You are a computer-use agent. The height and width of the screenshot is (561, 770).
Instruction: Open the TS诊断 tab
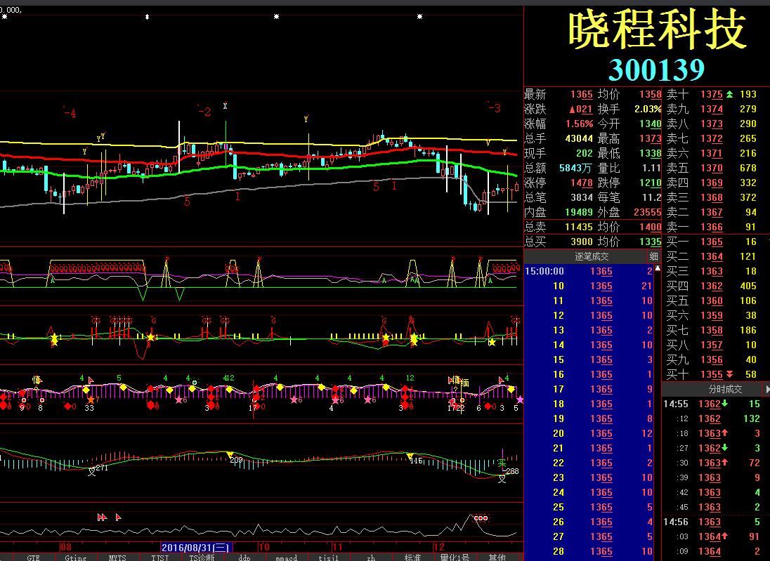click(x=202, y=557)
